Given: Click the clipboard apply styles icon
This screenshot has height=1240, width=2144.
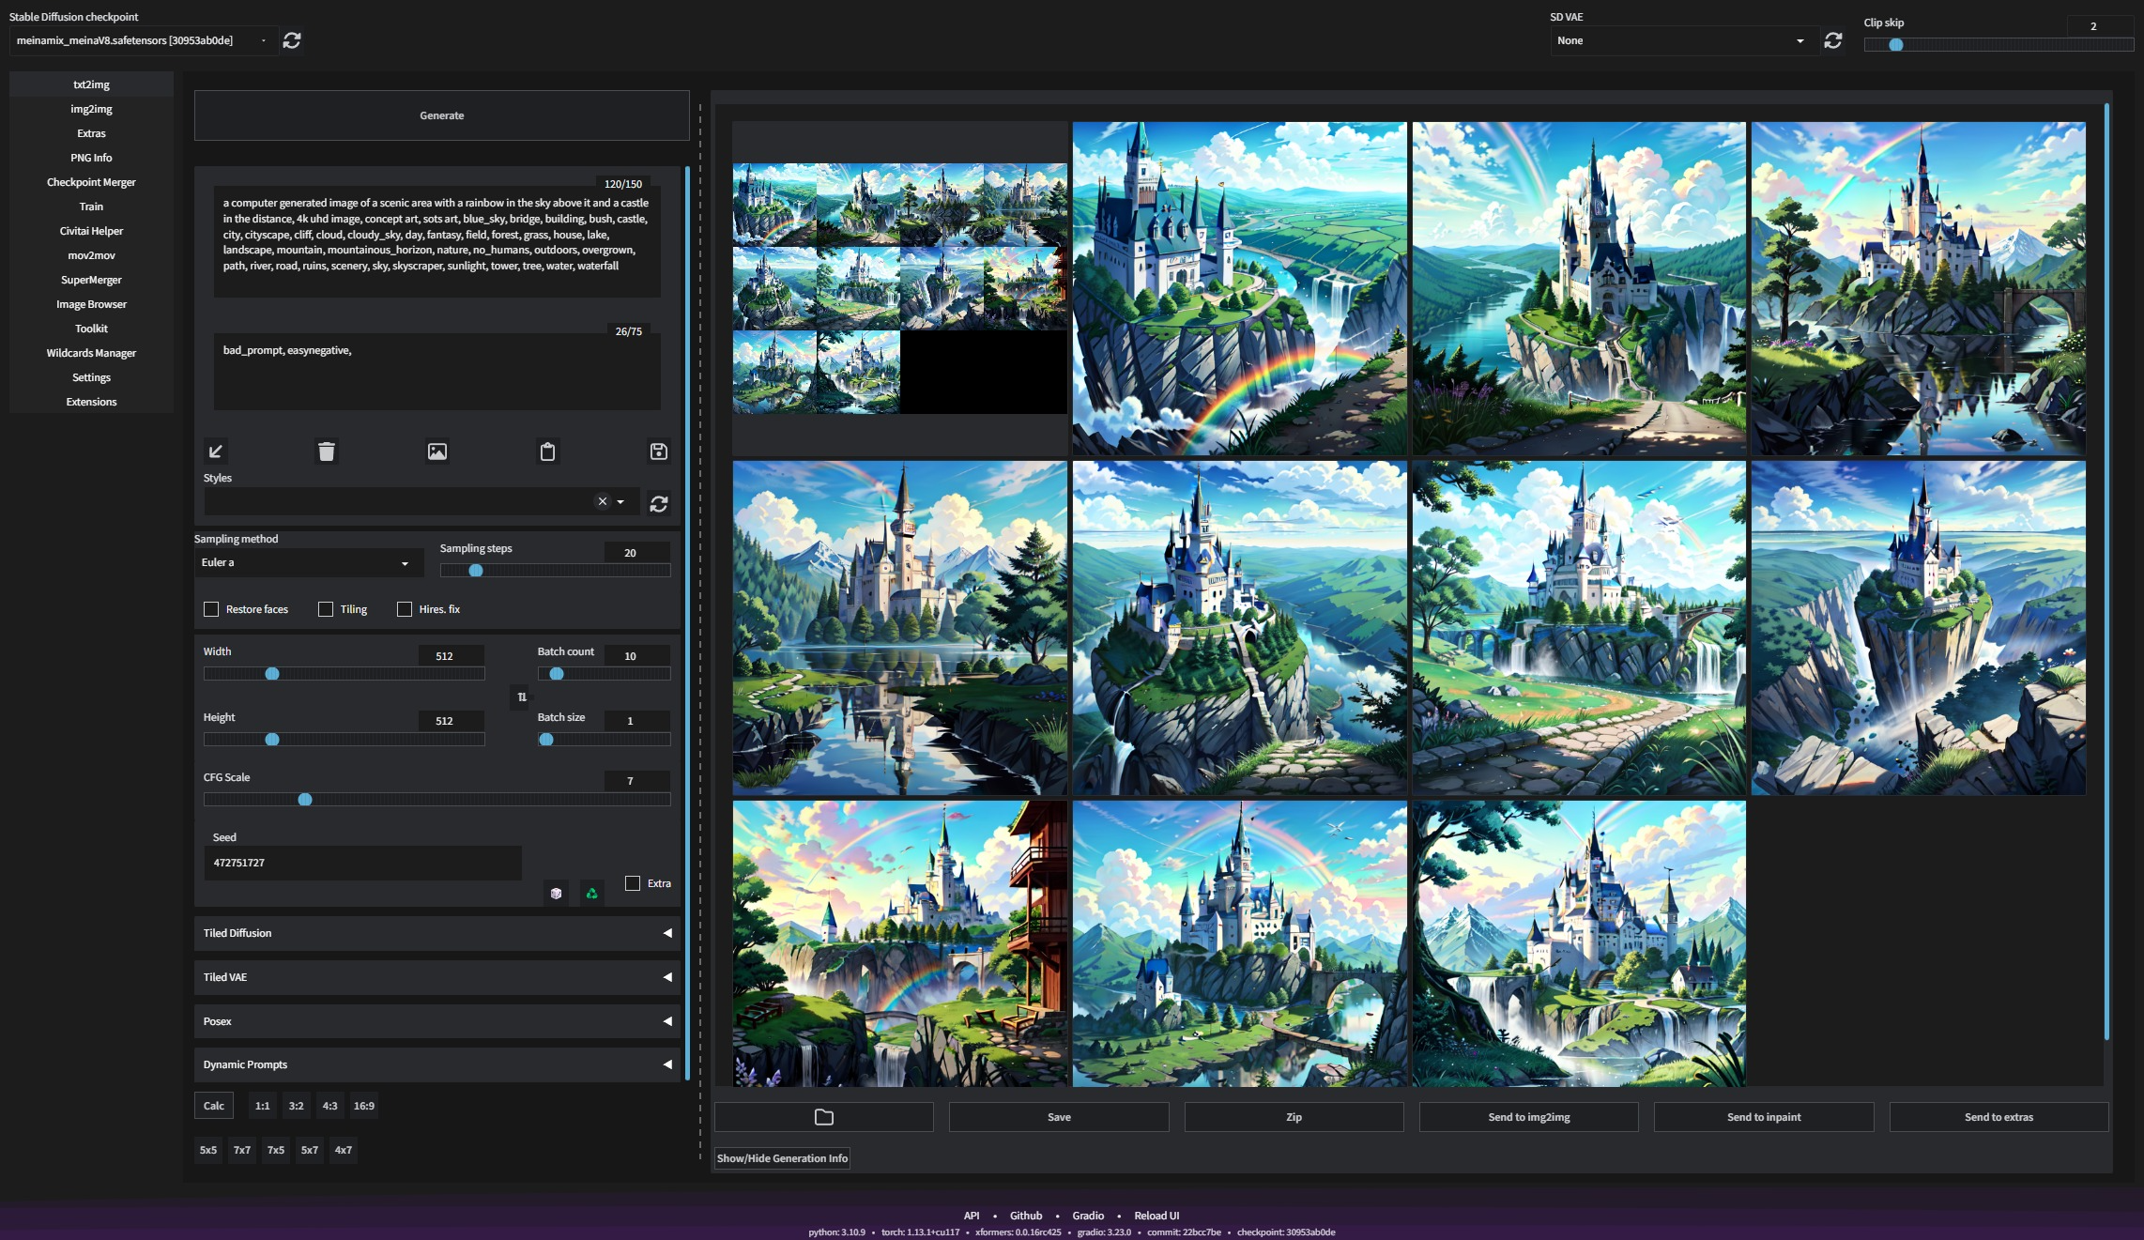Looking at the screenshot, I should pyautogui.click(x=548, y=452).
